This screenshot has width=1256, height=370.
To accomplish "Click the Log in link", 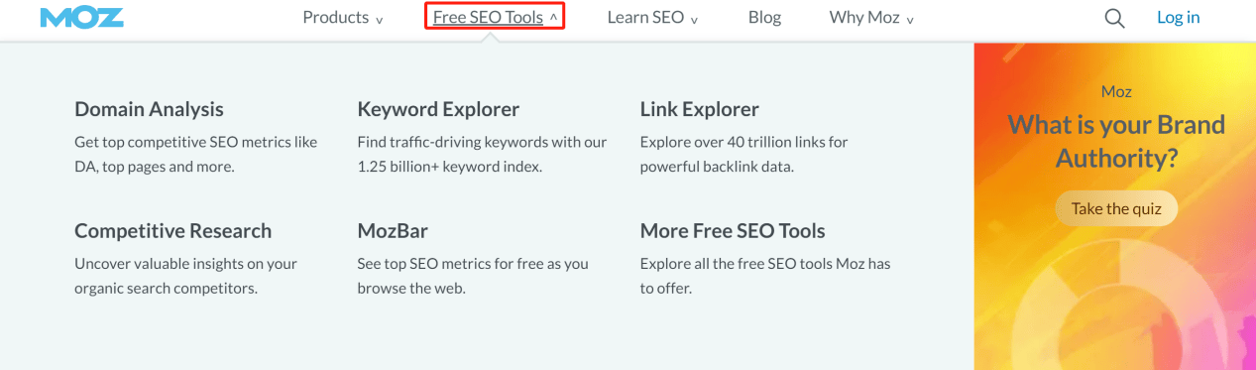I will point(1178,17).
